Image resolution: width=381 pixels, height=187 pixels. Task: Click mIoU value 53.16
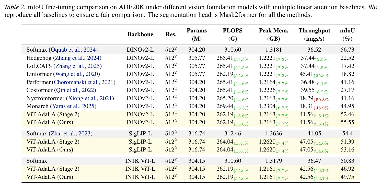pos(347,149)
